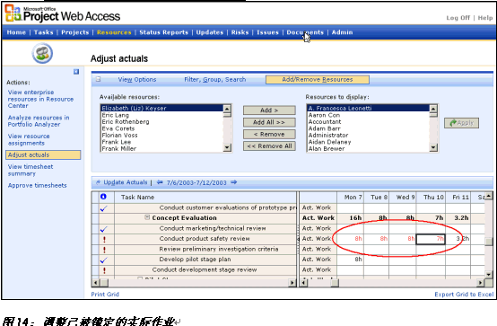497x326 pixels.
Task: Go to next week with right arrow
Action: [233, 182]
